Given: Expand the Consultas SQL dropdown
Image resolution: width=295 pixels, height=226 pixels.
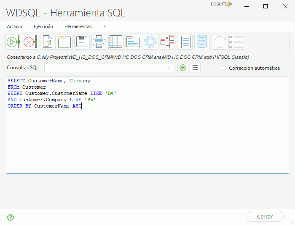Looking at the screenshot, I should pos(169,68).
